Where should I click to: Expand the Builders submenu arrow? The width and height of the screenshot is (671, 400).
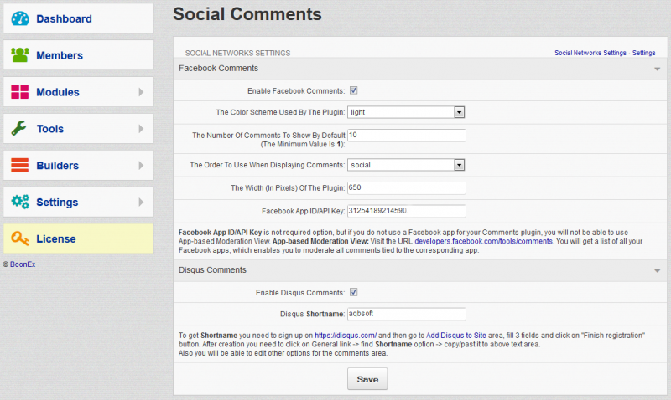pos(141,165)
